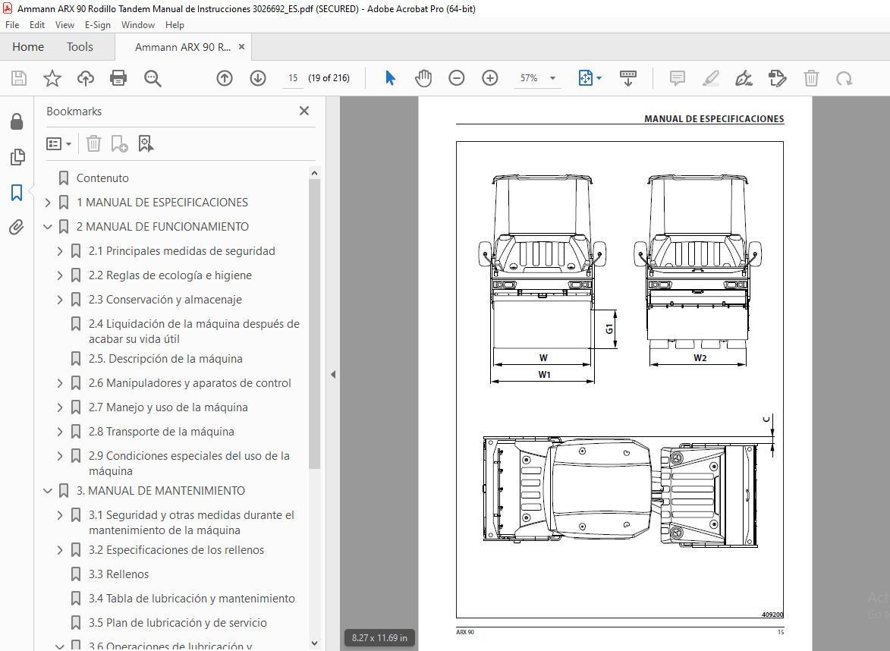Open the Help menu
The image size is (890, 651).
[175, 25]
